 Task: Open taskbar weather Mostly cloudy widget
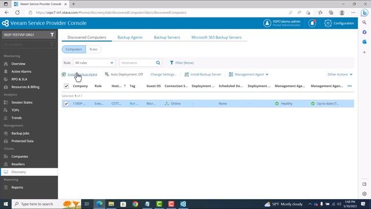283,204
